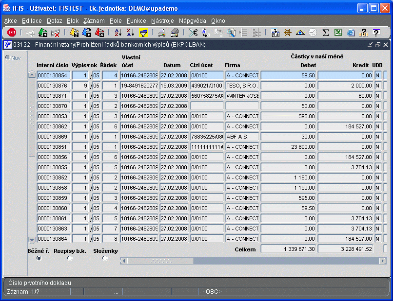Click the printer icon in toolbar
The height and width of the screenshot is (301, 393).
pyautogui.click(x=161, y=33)
